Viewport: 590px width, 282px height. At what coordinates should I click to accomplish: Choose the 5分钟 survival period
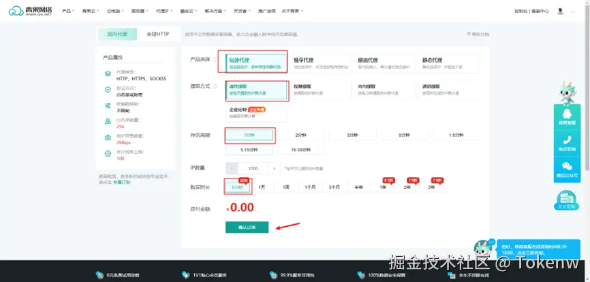point(404,135)
